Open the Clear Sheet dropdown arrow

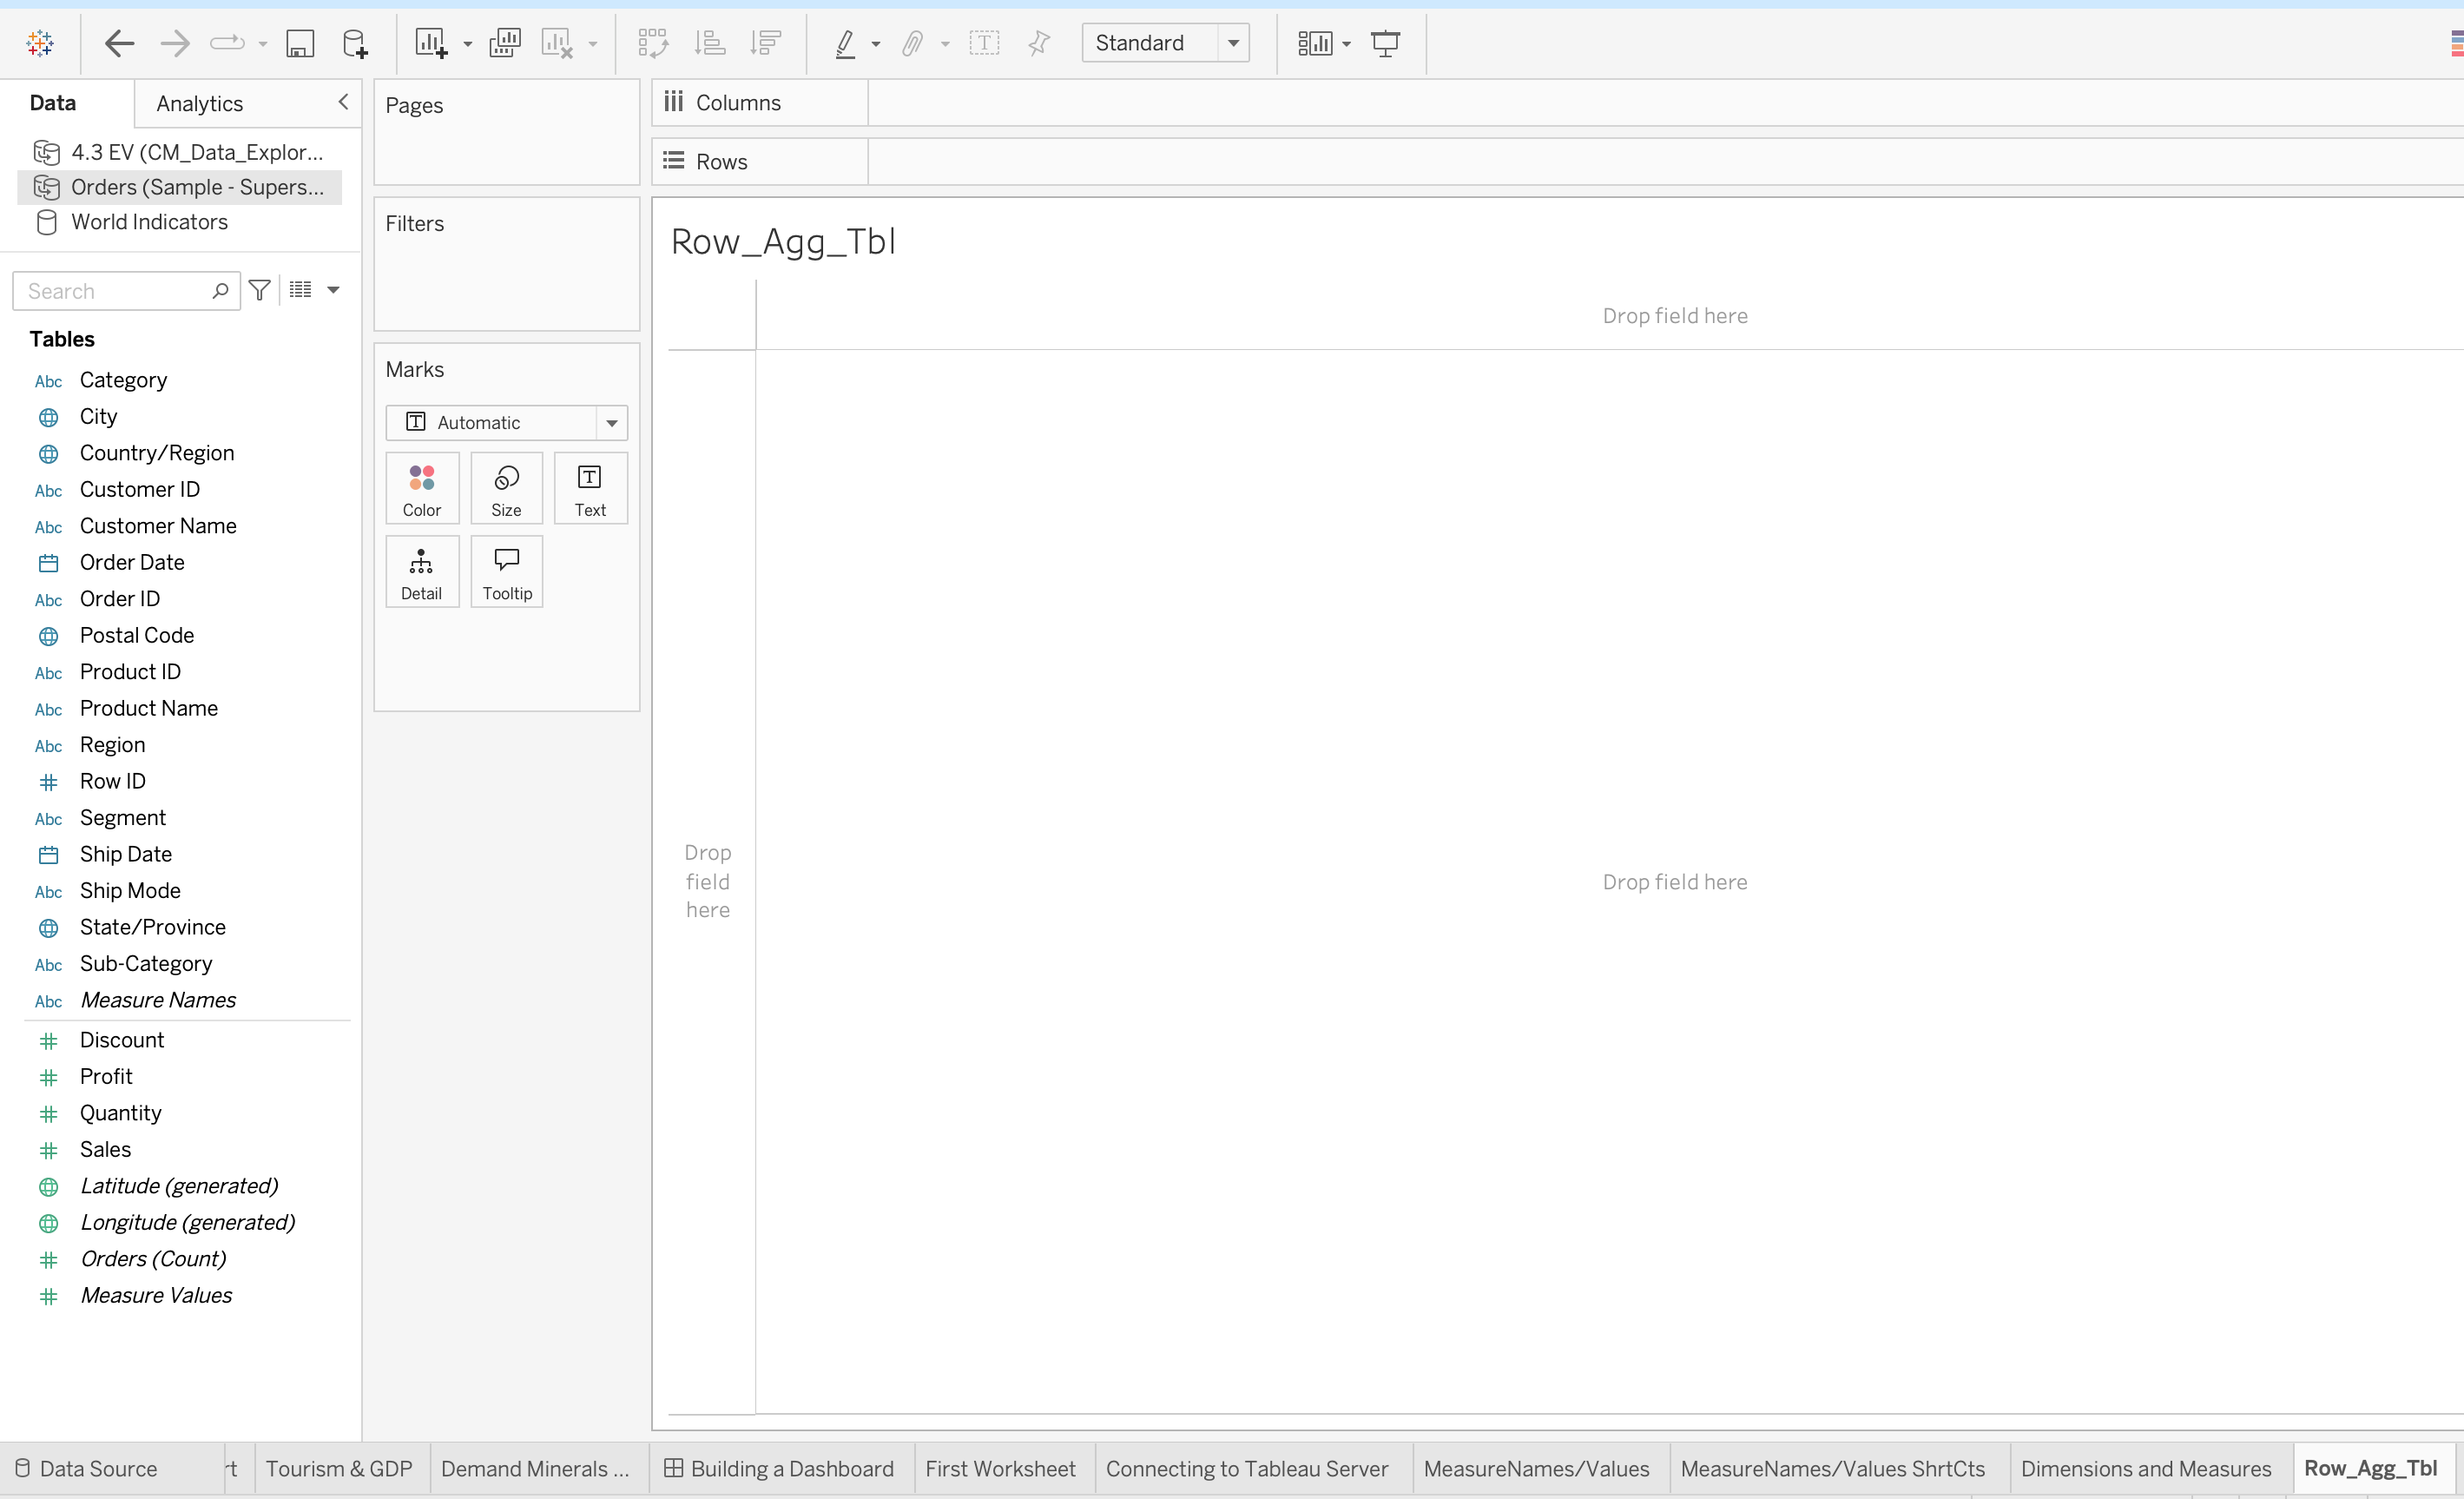(593, 44)
